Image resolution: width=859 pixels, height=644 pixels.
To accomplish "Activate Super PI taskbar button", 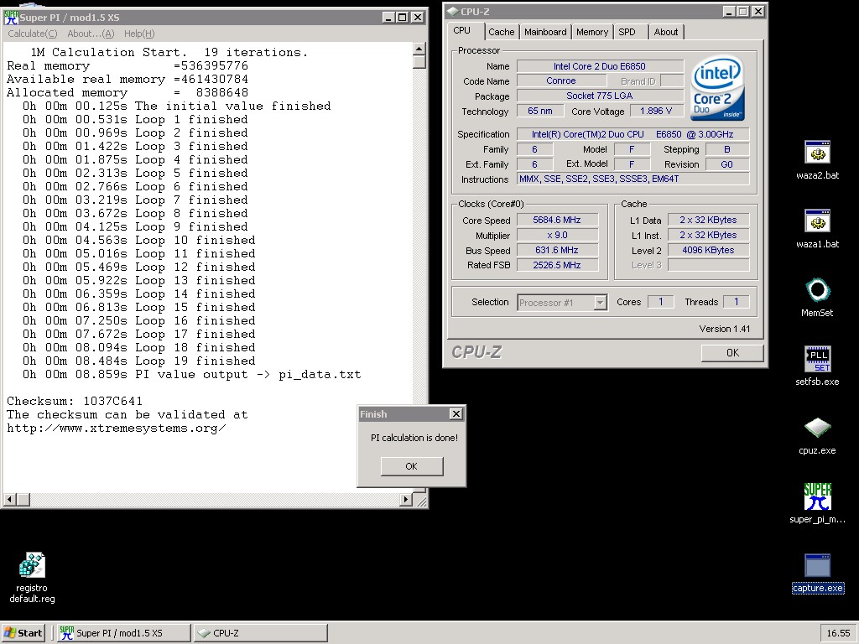I will pos(124,633).
